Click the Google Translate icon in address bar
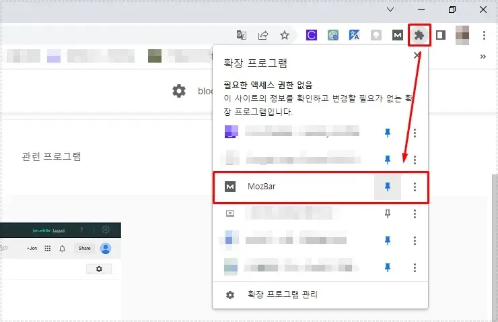The height and width of the screenshot is (322, 498). point(242,35)
